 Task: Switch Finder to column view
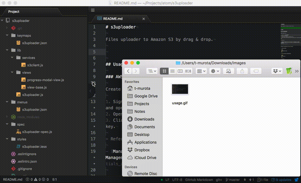(180, 71)
